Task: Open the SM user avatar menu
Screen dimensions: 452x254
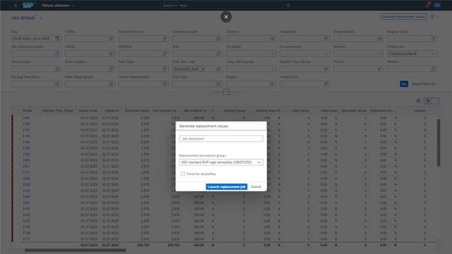Action: (x=437, y=5)
